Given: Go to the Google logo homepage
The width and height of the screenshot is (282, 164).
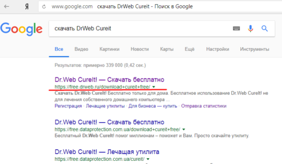Looking at the screenshot, I should [x=21, y=29].
